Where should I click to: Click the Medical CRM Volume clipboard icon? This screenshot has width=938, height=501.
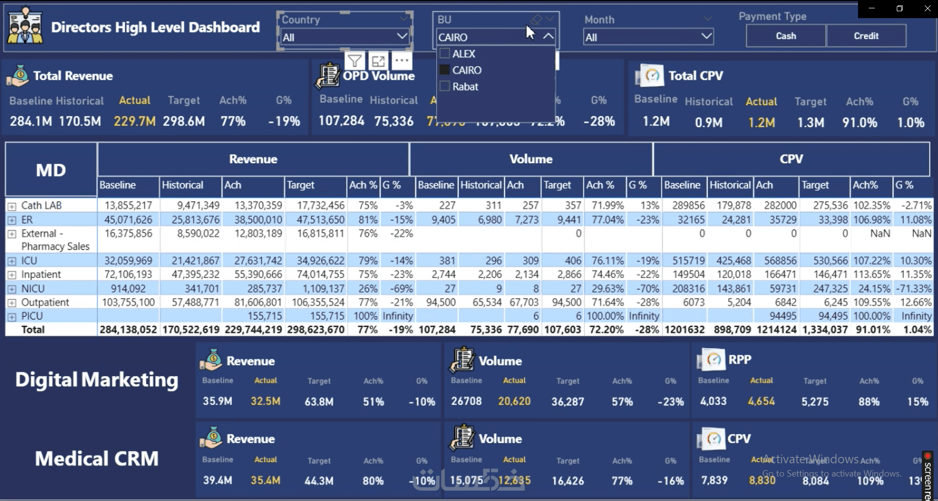[462, 438]
